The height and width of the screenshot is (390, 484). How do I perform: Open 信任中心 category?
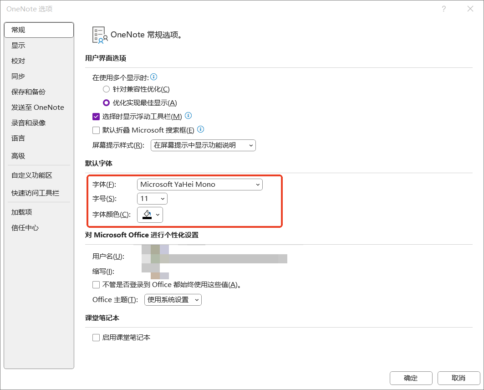tap(39, 228)
